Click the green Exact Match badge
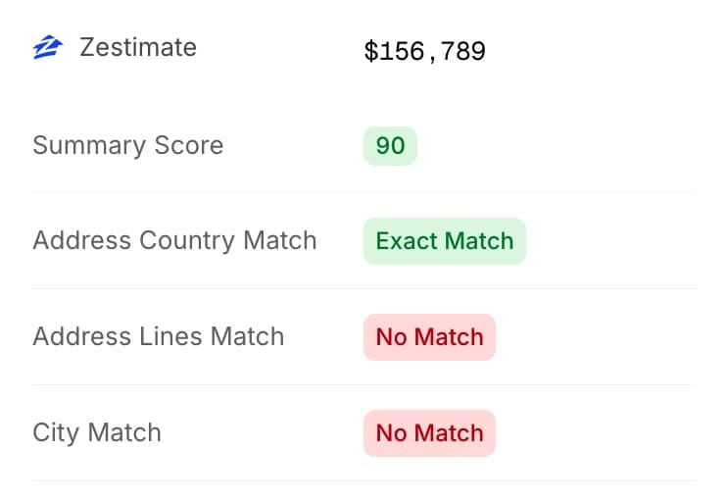This screenshot has height=502, width=727. (x=445, y=241)
